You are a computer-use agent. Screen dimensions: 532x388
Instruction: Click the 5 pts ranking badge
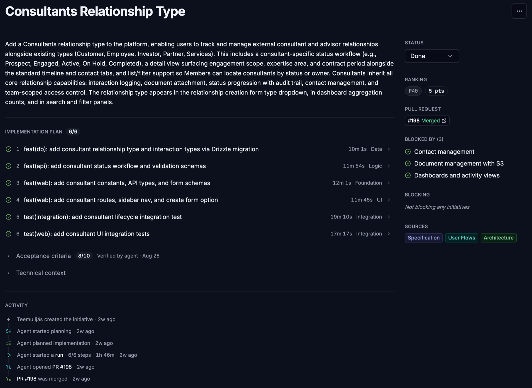pyautogui.click(x=436, y=91)
